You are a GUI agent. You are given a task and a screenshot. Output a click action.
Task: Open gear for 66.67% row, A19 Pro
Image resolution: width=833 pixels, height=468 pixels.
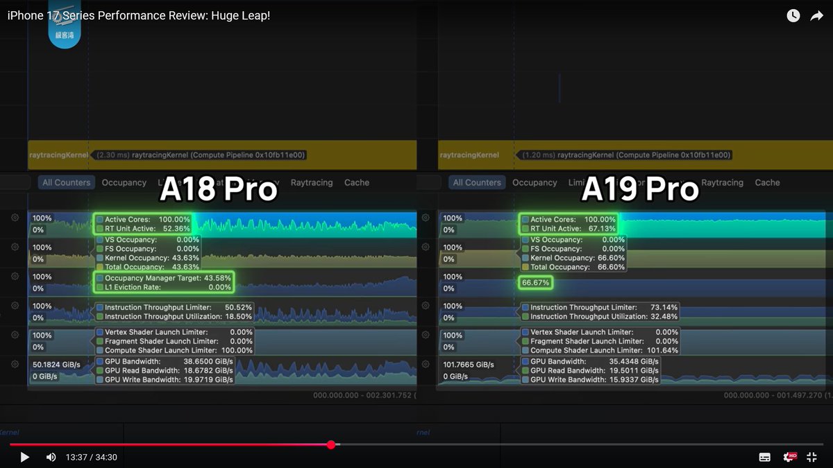426,275
